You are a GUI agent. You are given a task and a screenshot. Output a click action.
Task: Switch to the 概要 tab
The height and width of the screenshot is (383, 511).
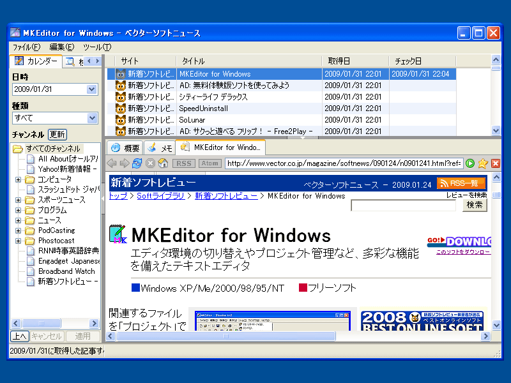(x=125, y=148)
